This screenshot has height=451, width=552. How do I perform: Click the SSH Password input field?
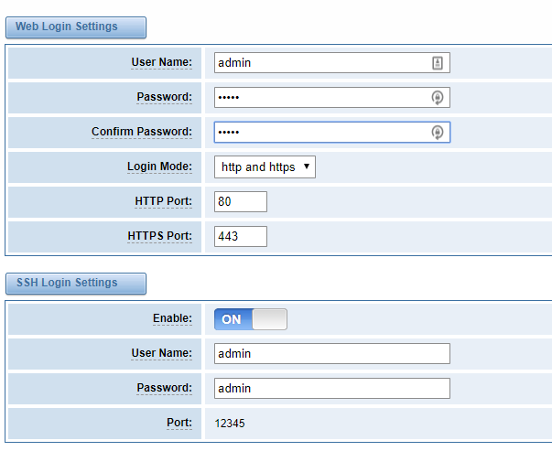[332, 389]
